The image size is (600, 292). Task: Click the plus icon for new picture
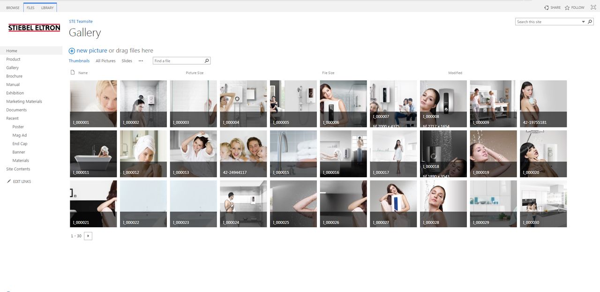point(72,51)
